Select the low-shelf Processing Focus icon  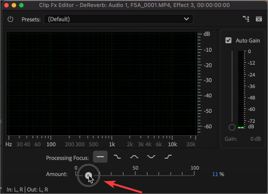[x=117, y=157]
